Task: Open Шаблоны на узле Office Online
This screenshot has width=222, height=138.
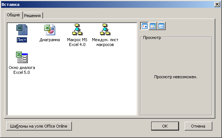Action: [x=39, y=126]
